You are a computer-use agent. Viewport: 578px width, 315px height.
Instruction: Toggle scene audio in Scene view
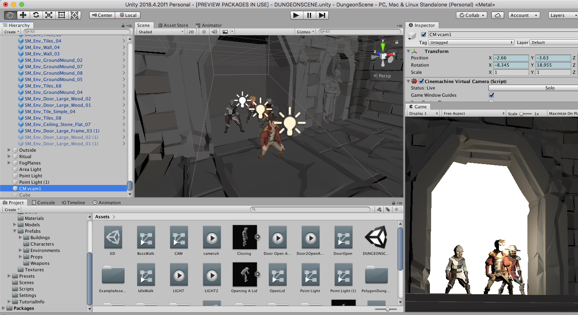tap(214, 32)
